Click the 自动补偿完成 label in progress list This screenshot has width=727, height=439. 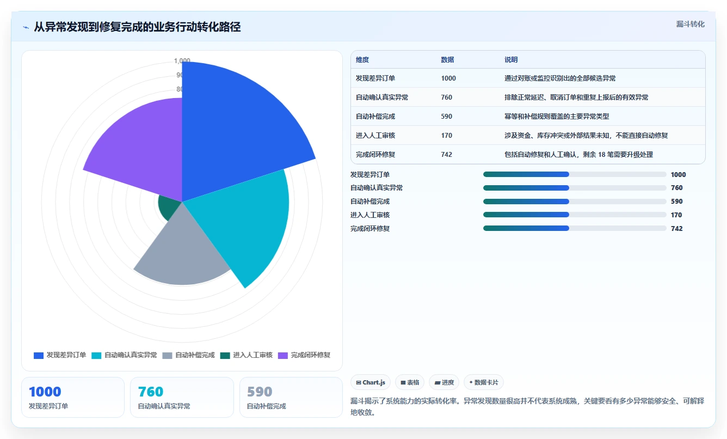click(370, 202)
